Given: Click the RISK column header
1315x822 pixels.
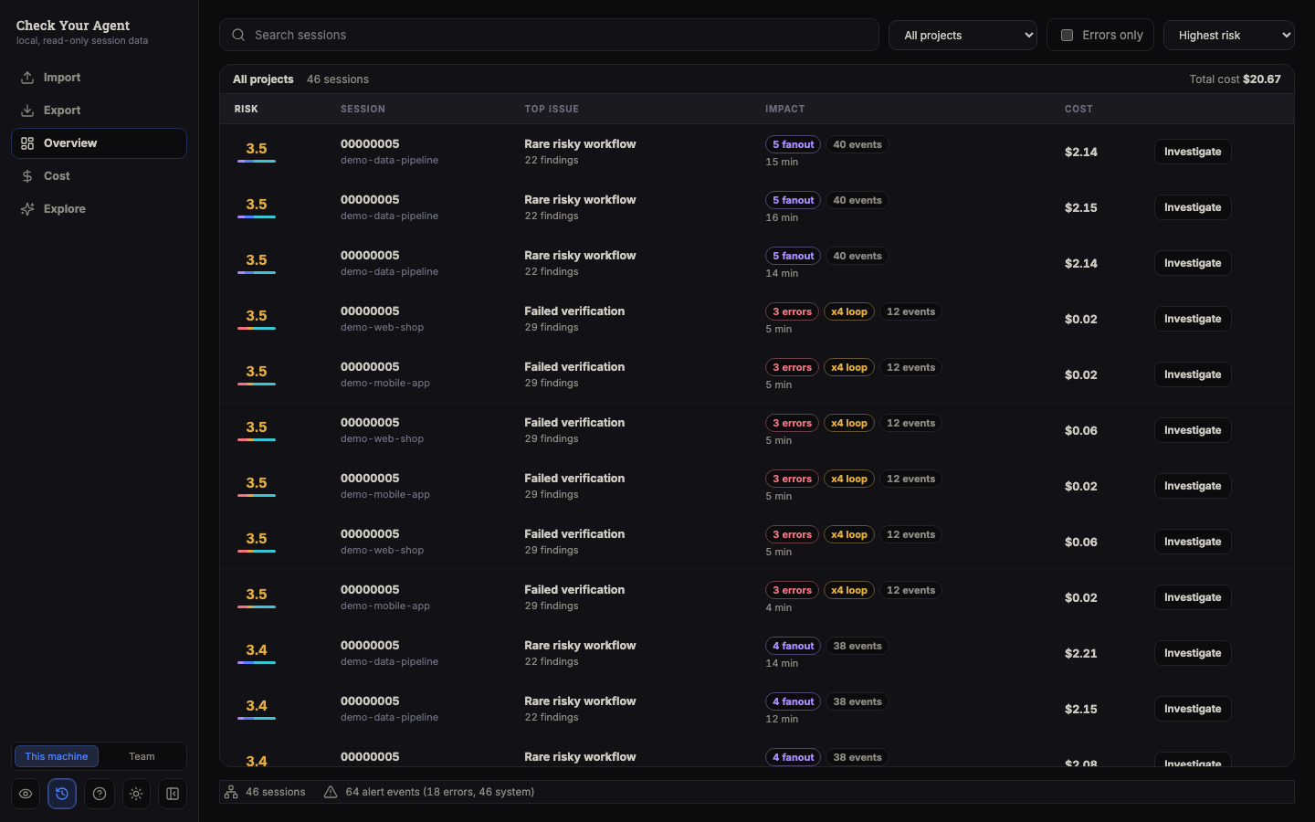Looking at the screenshot, I should pyautogui.click(x=247, y=109).
